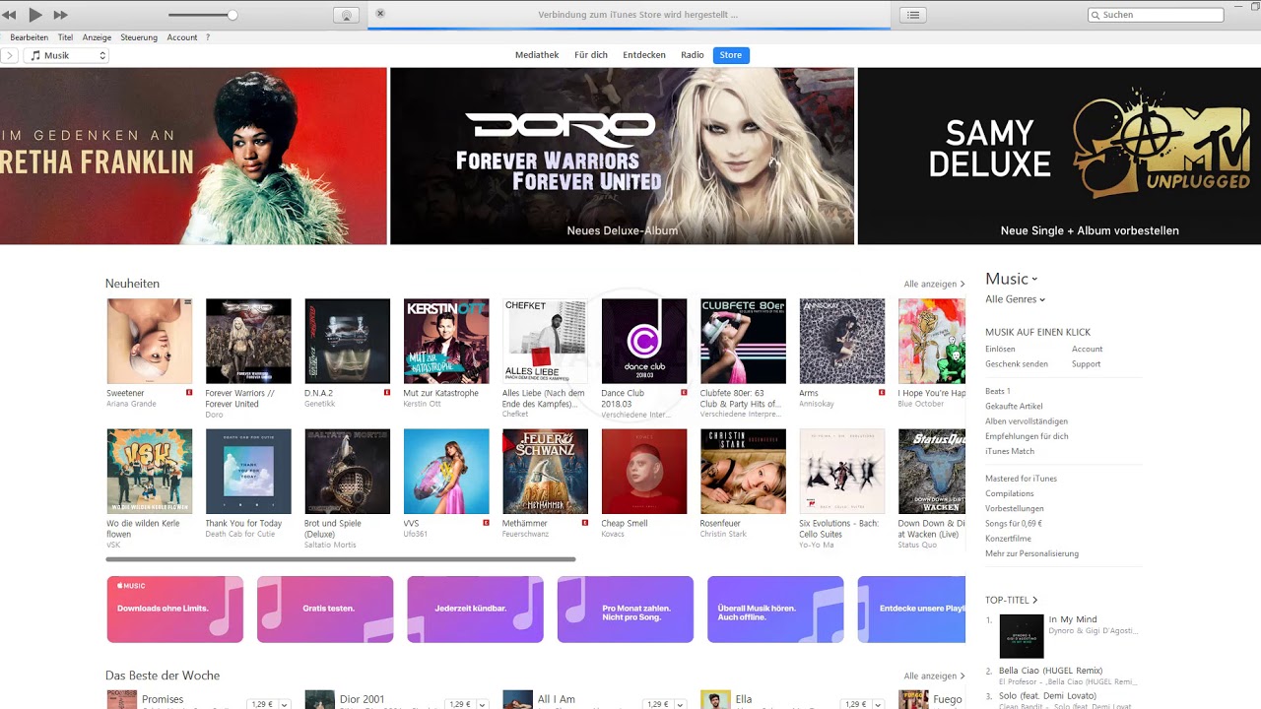Open Gekaufte Artikel link
The width and height of the screenshot is (1261, 709).
tap(1014, 406)
